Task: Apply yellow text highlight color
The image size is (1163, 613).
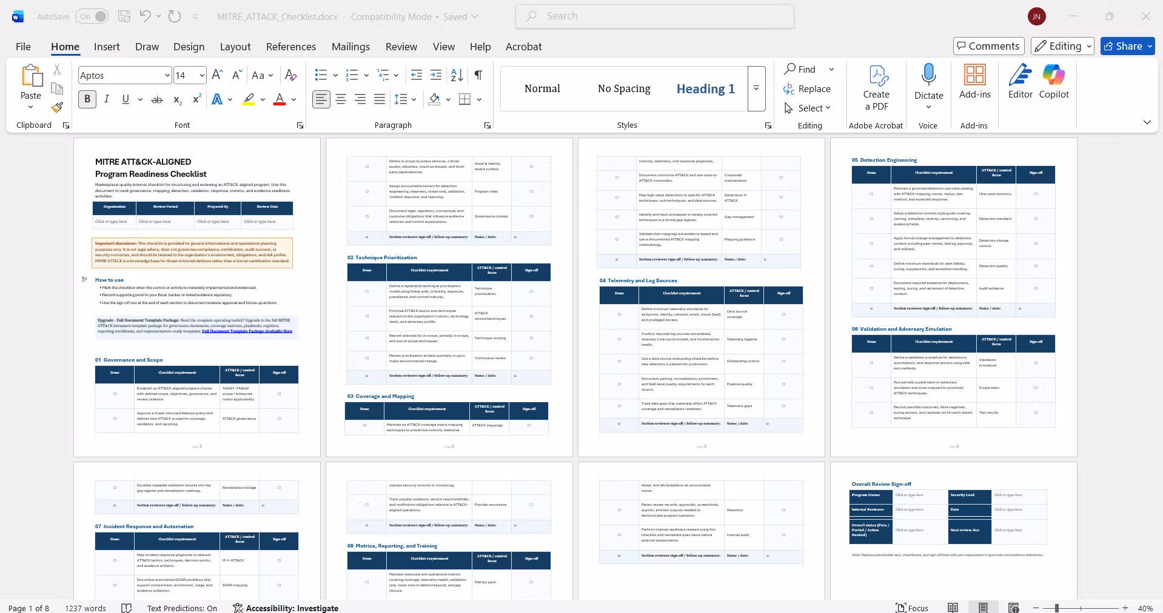Action: click(249, 99)
